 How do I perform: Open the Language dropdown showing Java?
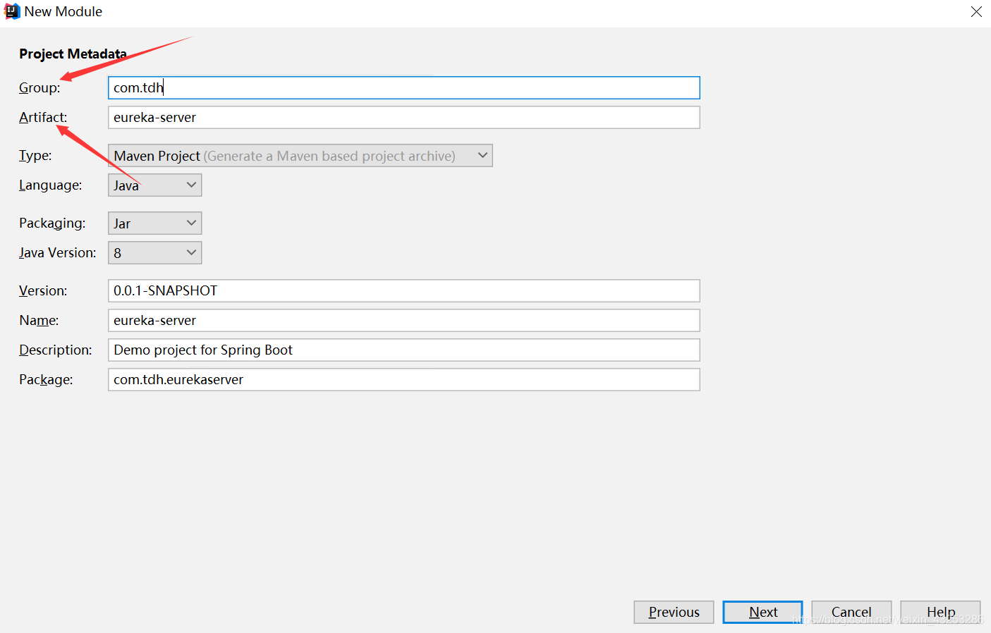[x=154, y=185]
